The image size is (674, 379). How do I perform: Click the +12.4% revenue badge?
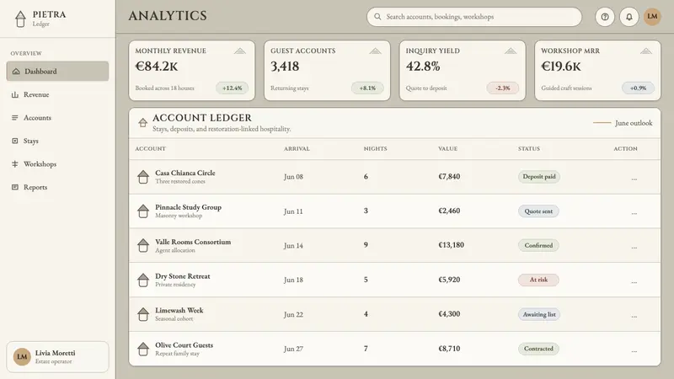point(233,88)
